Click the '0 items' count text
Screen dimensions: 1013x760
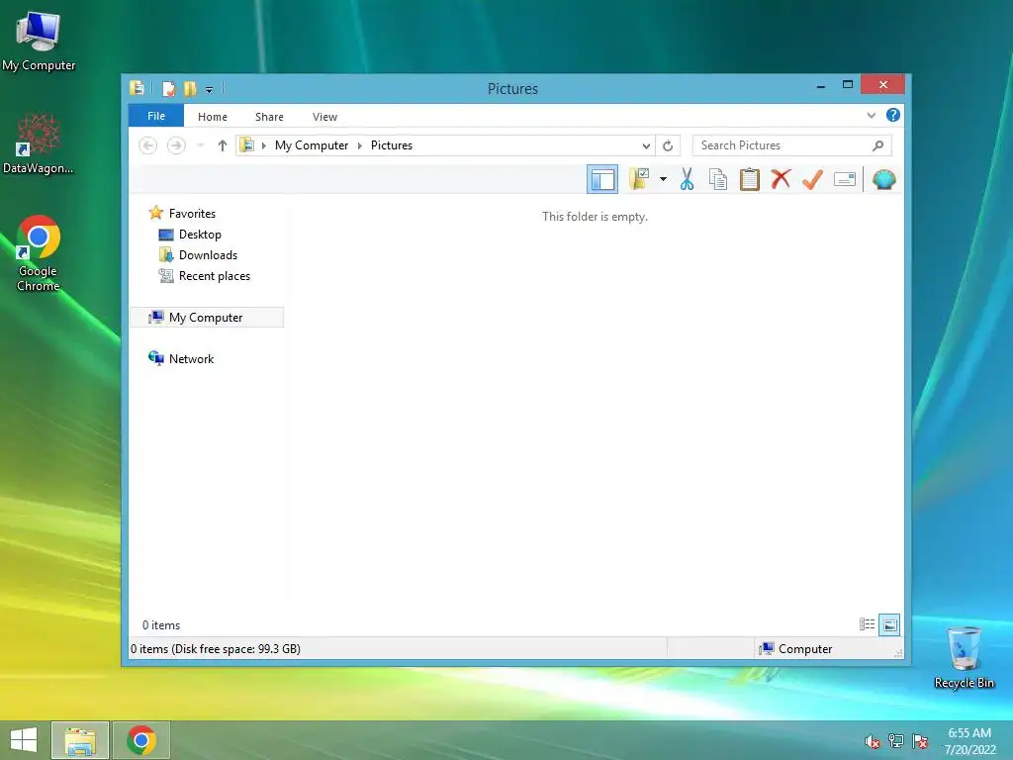161,625
